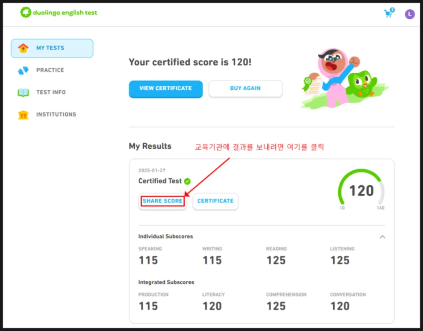Click the Writing subscore 115
The width and height of the screenshot is (423, 331).
tap(212, 260)
